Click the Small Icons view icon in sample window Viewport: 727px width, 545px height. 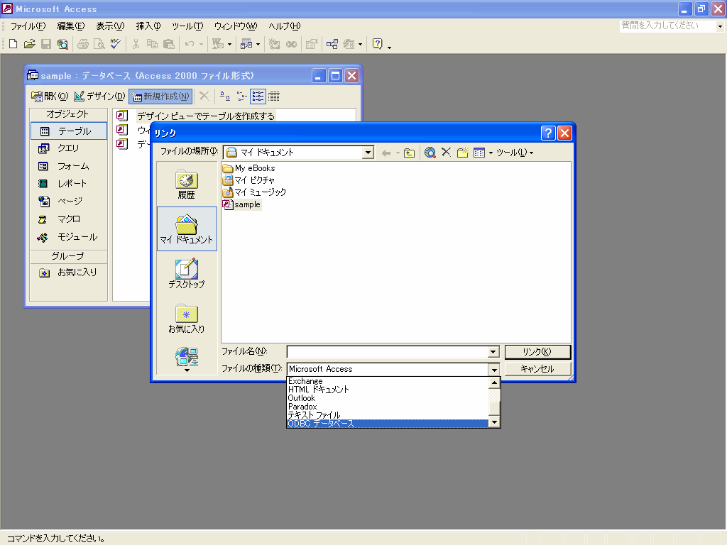click(x=241, y=96)
